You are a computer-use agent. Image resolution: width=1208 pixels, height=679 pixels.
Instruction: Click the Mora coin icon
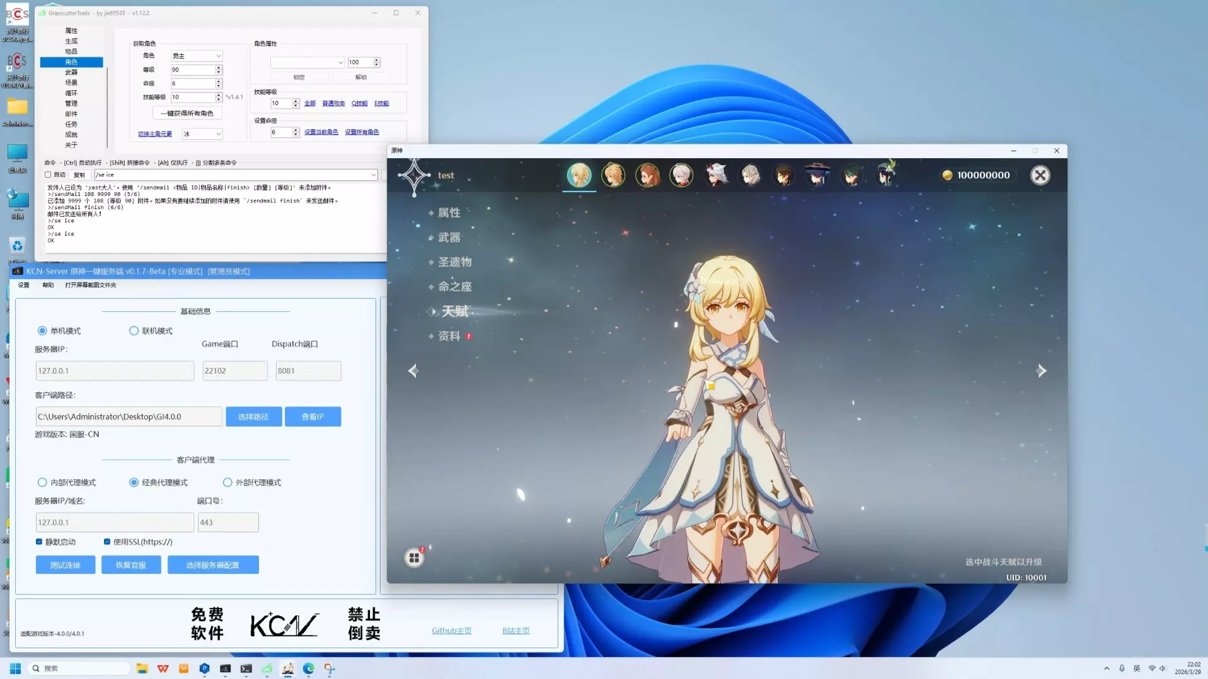[947, 175]
